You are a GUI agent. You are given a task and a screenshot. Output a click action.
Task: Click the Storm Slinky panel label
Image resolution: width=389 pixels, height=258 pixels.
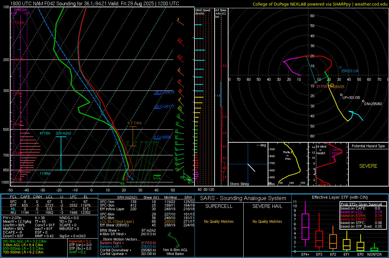tap(239, 184)
